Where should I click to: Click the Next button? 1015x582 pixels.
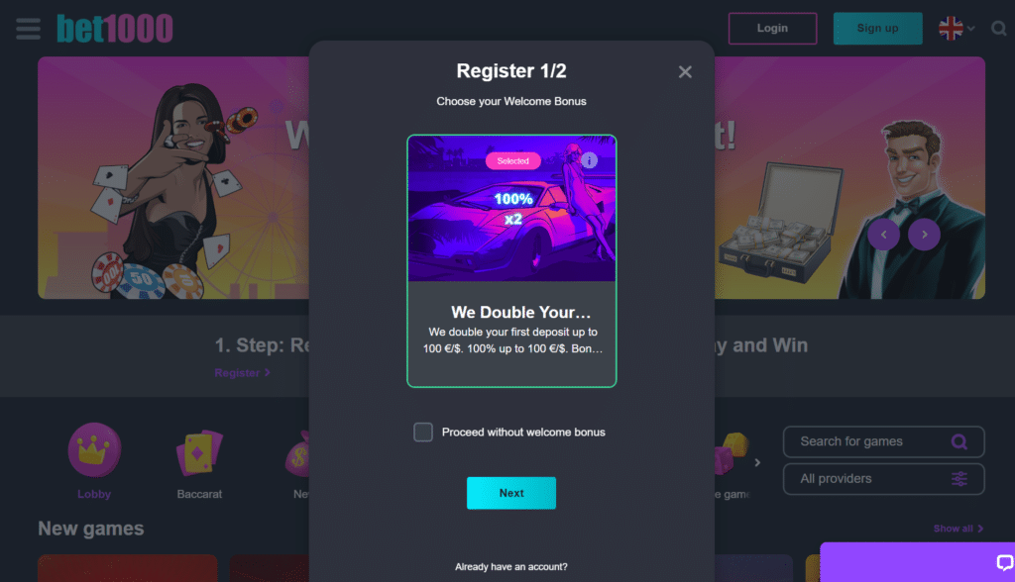coord(511,493)
